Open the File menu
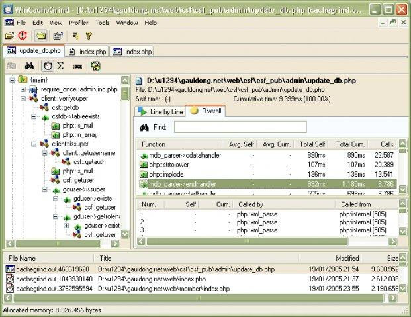411x317 pixels. [x=21, y=23]
